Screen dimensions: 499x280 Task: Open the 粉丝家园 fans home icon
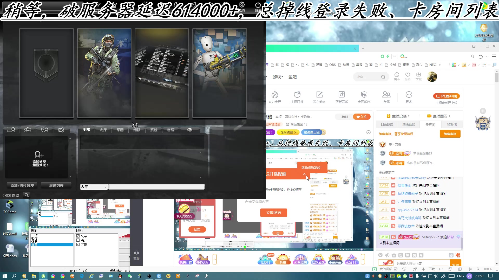pos(300,259)
